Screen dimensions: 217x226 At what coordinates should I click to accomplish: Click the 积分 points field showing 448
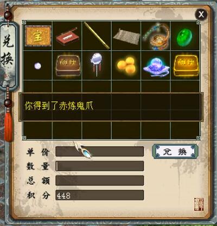[100, 195]
